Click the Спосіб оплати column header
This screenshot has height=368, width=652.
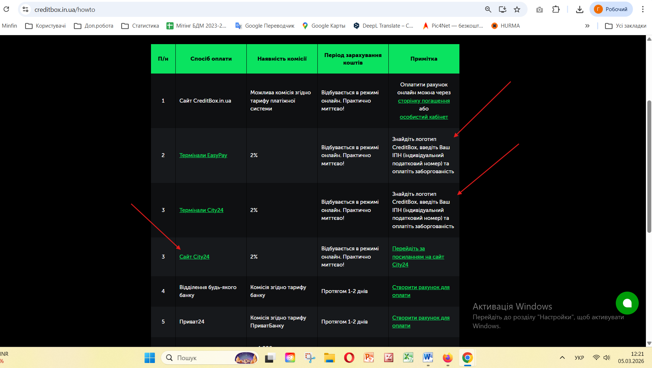click(x=211, y=59)
